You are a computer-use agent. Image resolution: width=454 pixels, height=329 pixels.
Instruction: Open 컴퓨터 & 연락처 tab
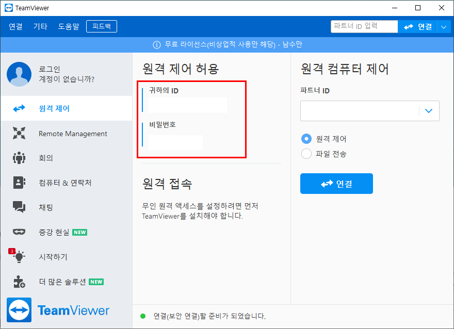pyautogui.click(x=67, y=183)
